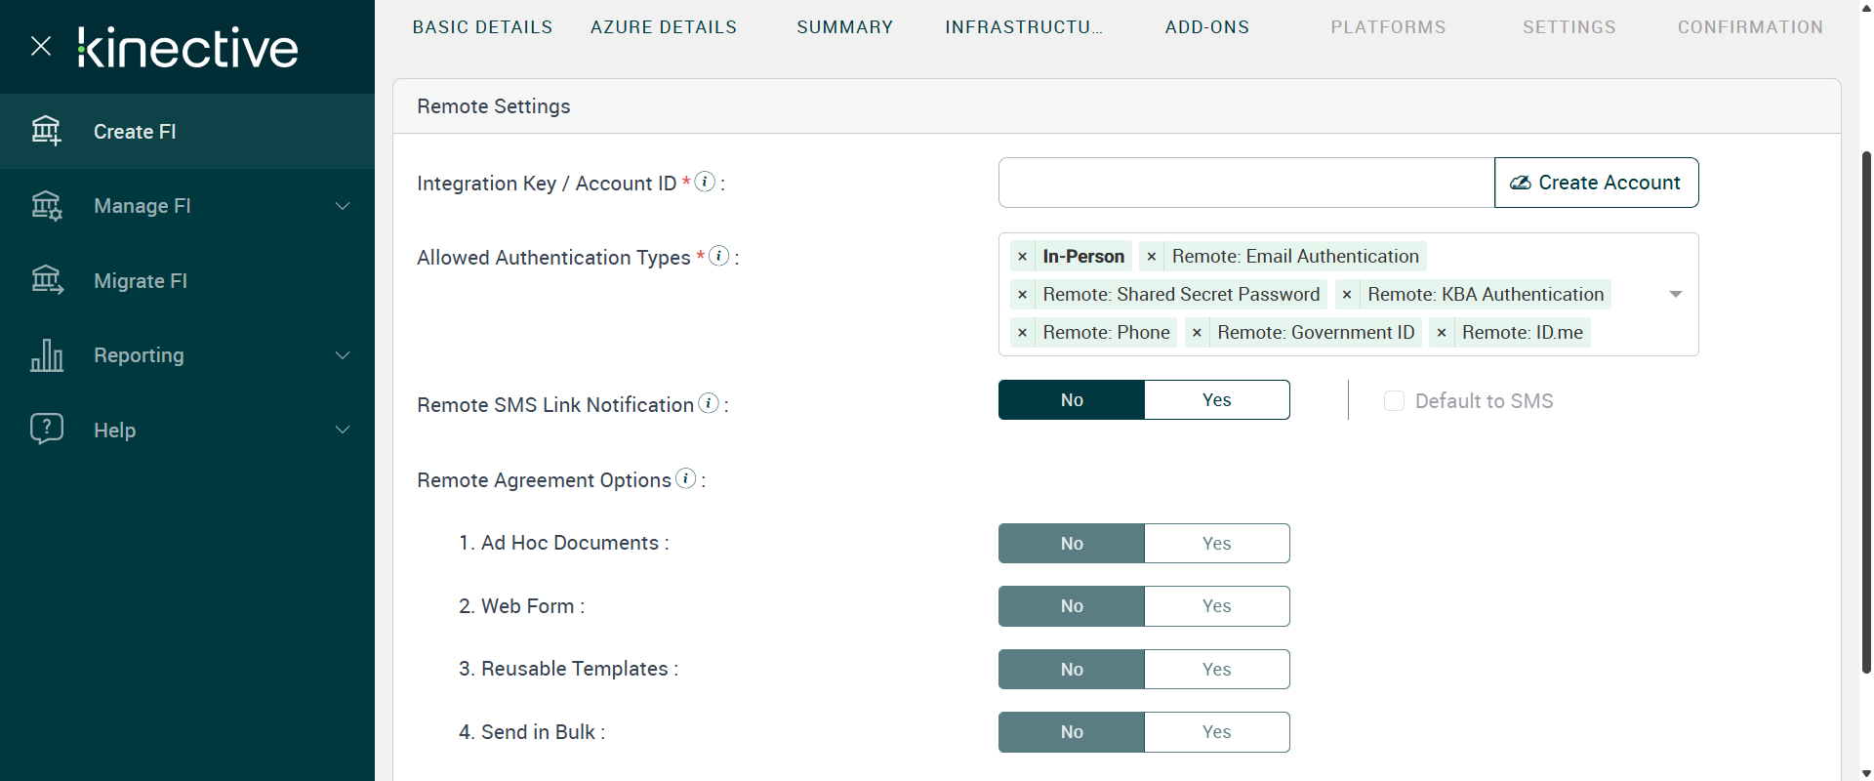Viewport: 1874px width, 781px height.
Task: Enable Remote SMS Link Notification with Yes
Action: (1216, 400)
